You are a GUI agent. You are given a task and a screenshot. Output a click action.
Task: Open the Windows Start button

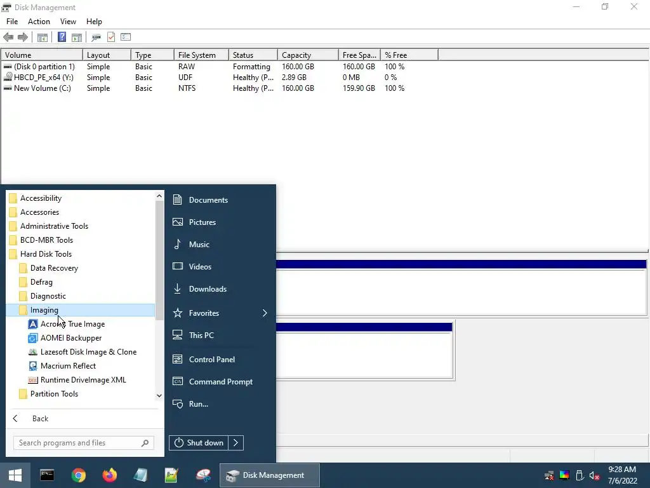(15, 475)
